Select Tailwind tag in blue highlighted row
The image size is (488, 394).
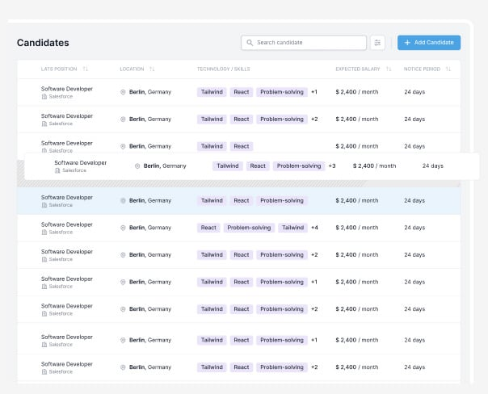(212, 200)
